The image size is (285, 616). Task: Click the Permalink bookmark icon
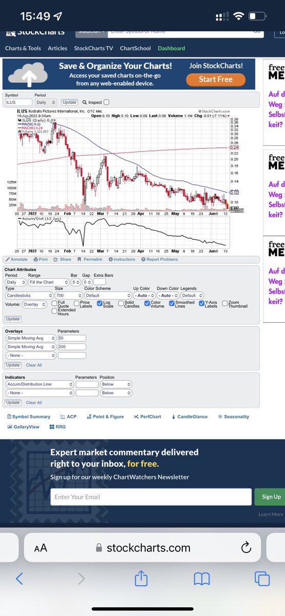pyautogui.click(x=80, y=259)
